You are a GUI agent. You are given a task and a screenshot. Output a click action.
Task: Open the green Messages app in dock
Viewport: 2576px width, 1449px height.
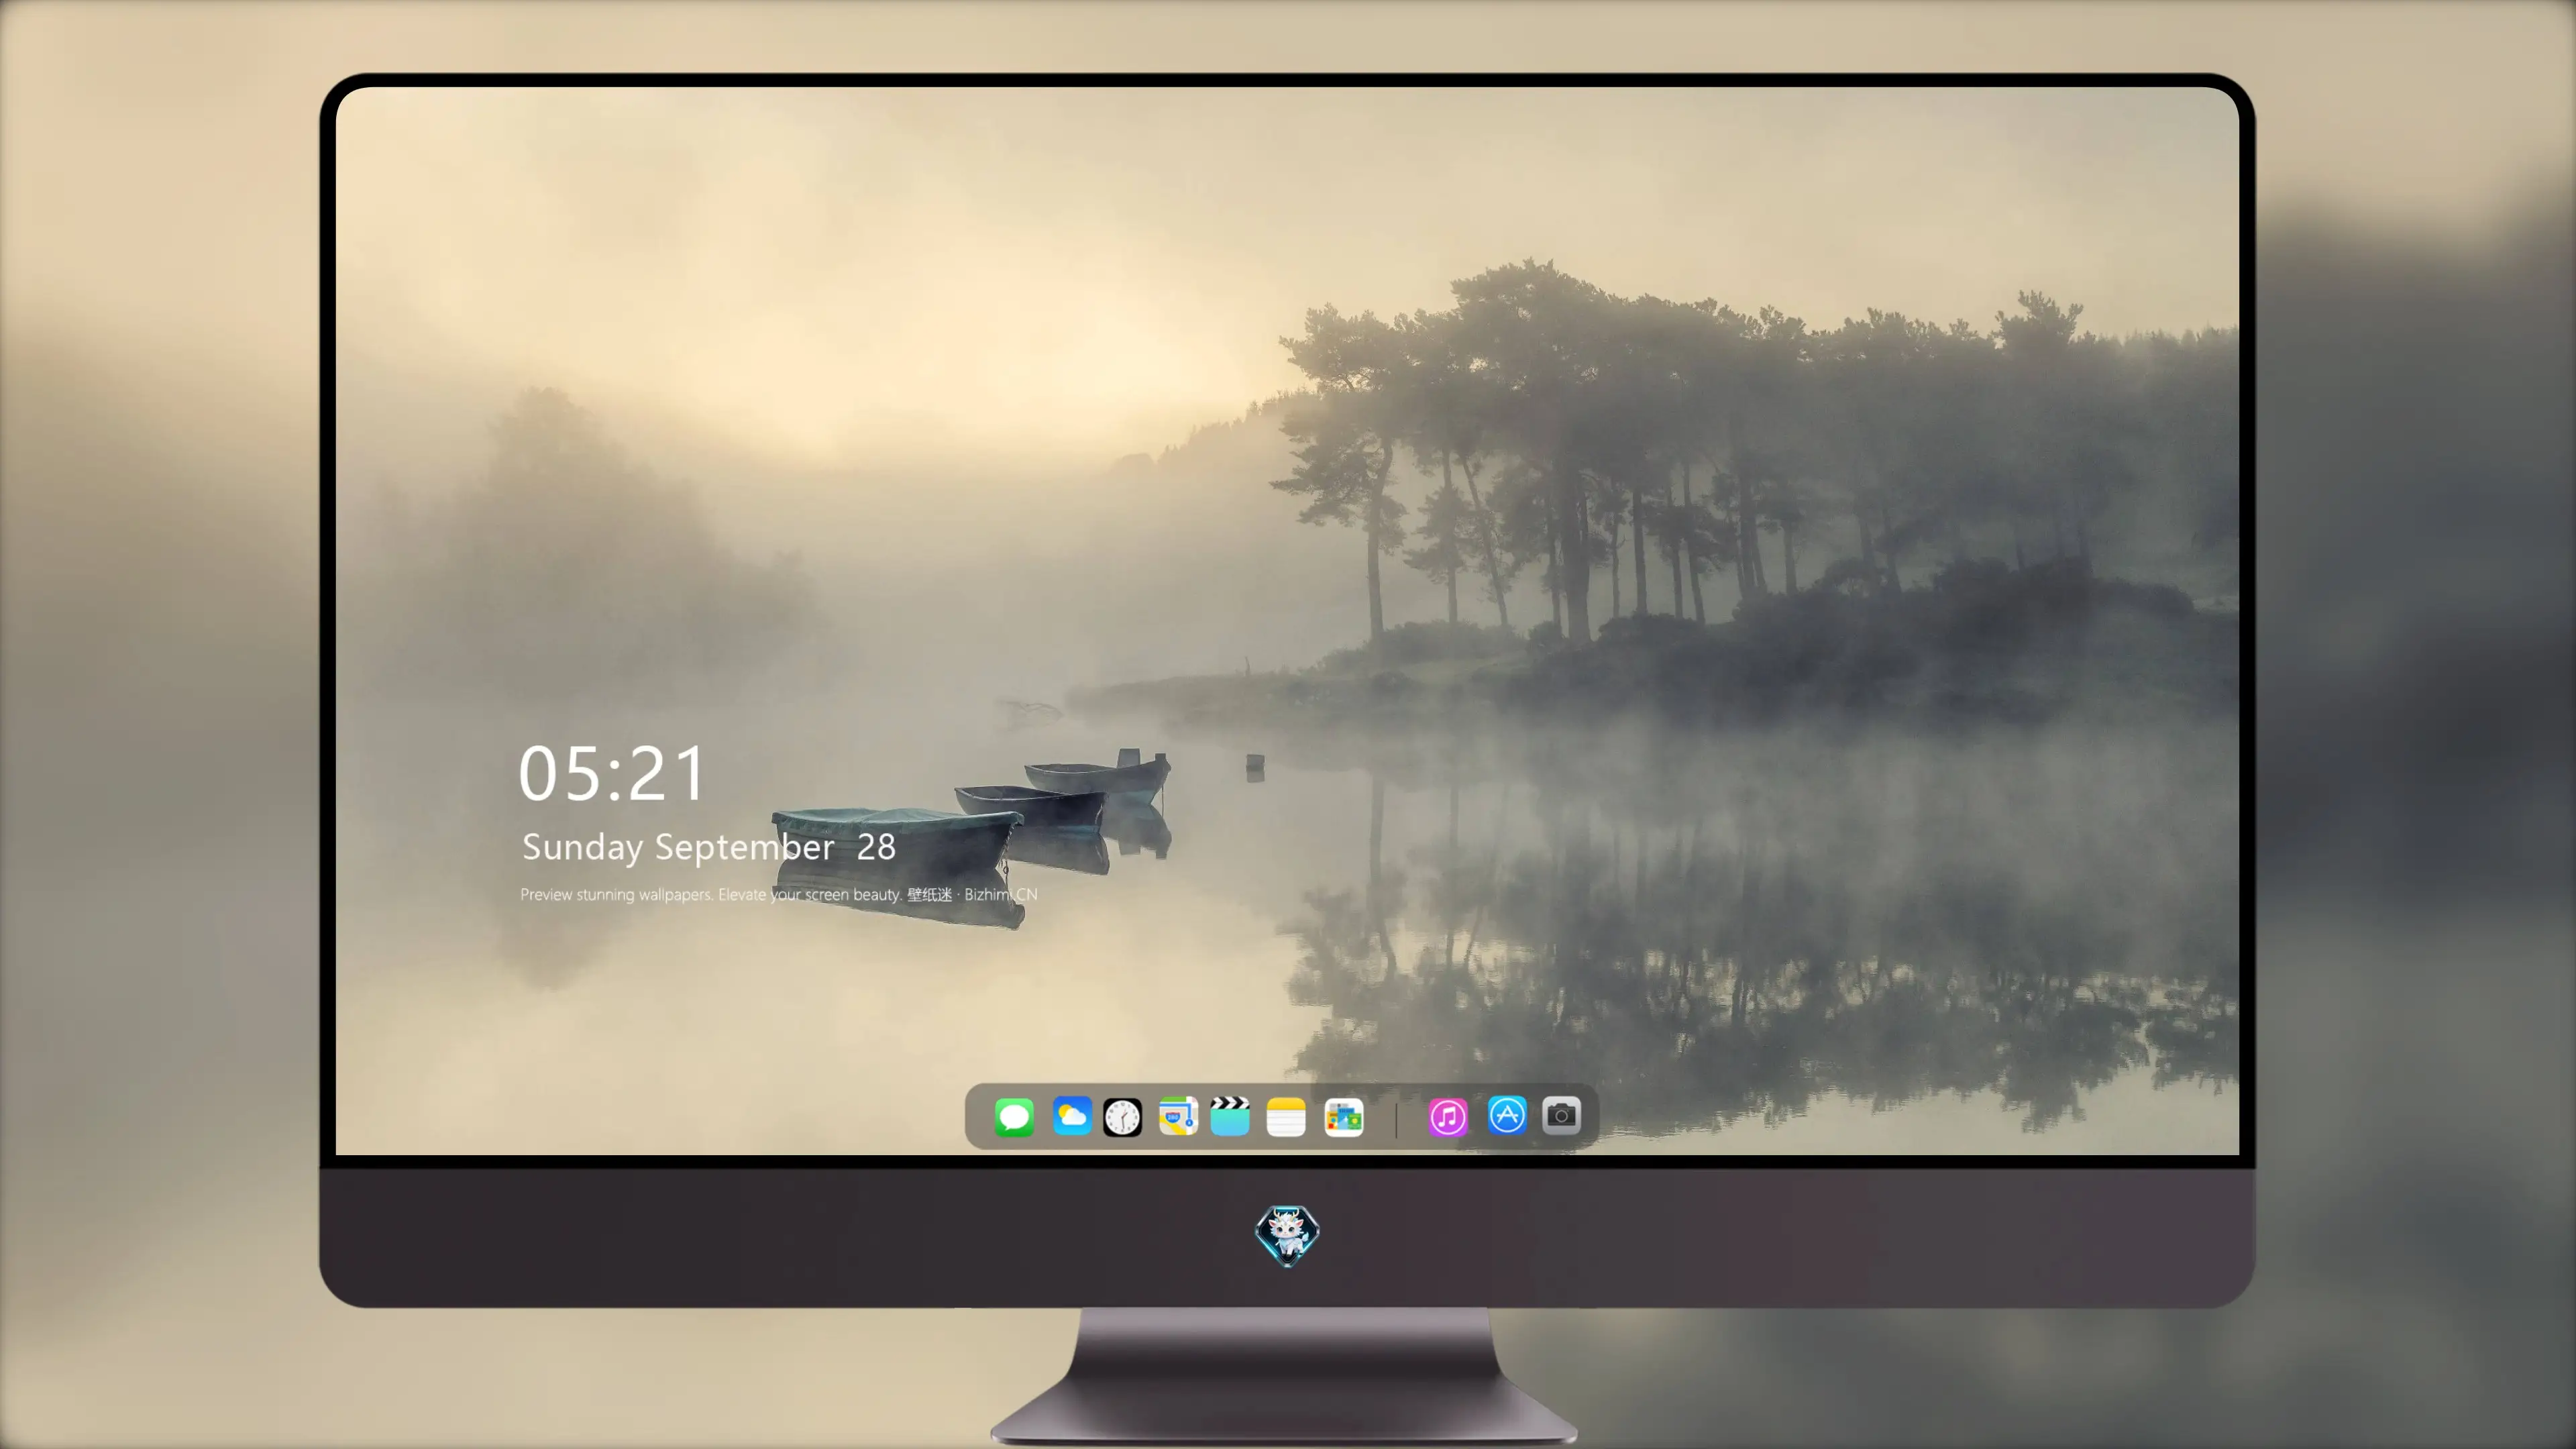1014,1116
